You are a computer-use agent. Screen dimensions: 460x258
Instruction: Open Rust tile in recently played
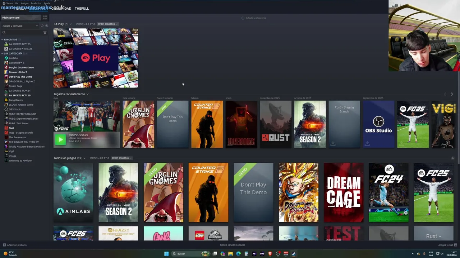pos(276,124)
